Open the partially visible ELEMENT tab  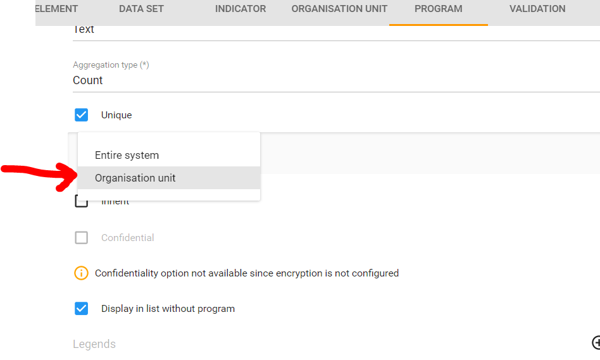point(57,9)
